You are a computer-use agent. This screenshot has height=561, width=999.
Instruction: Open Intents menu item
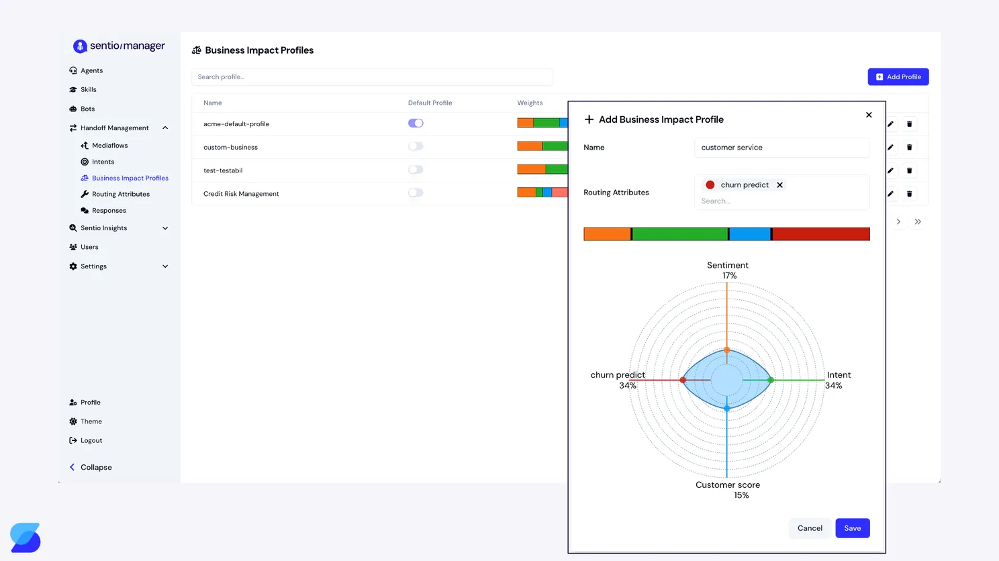click(103, 162)
